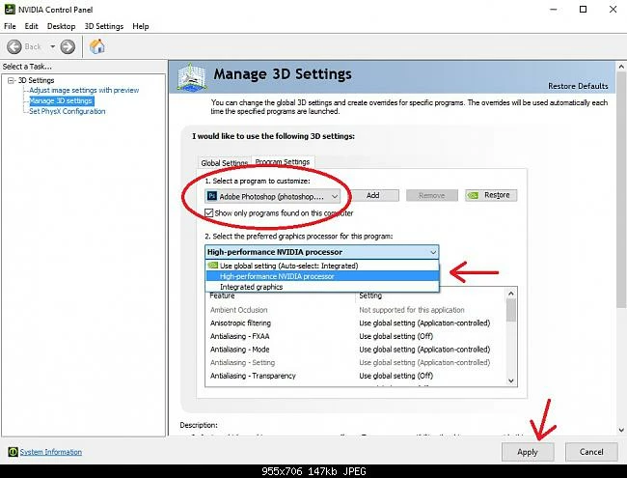This screenshot has height=478, width=627.
Task: Open the 3D Settings menu
Action: pyautogui.click(x=104, y=26)
